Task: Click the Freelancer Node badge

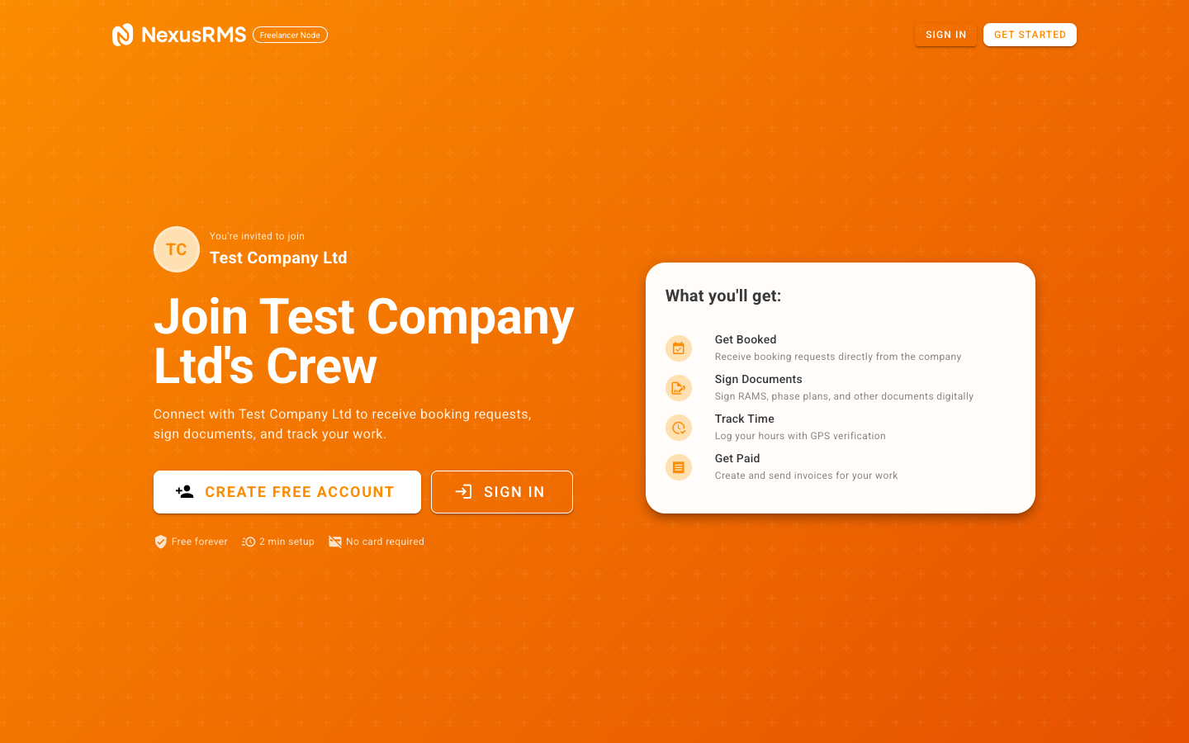Action: 290,35
